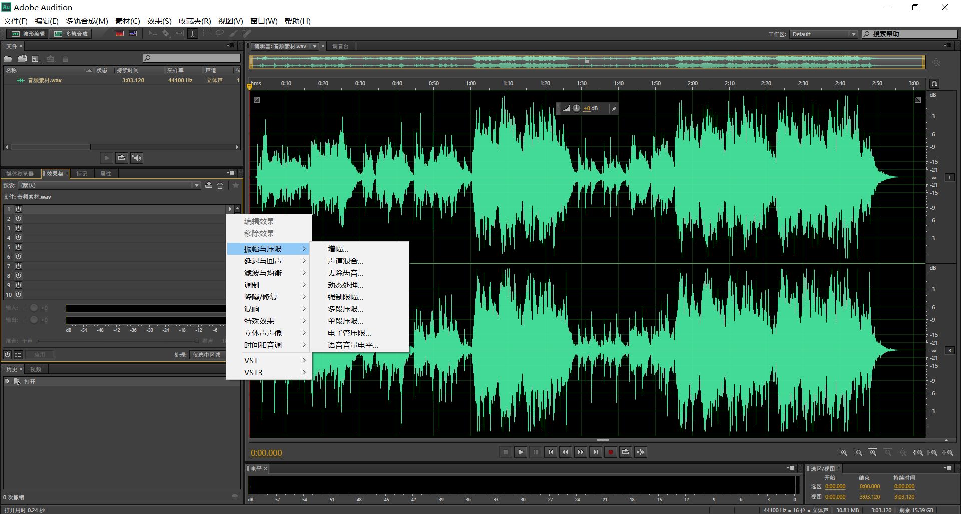961x514 pixels.
Task: Click the Files panel play preview button
Action: click(x=107, y=158)
